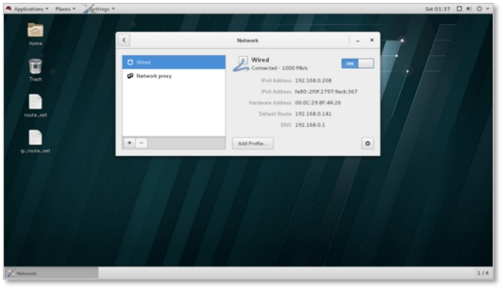This screenshot has width=503, height=289.
Task: Open the home folder on desktop
Action: click(35, 31)
